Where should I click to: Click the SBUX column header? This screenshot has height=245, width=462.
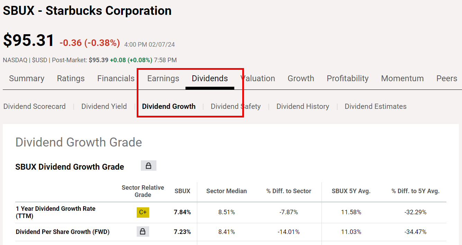(x=182, y=191)
